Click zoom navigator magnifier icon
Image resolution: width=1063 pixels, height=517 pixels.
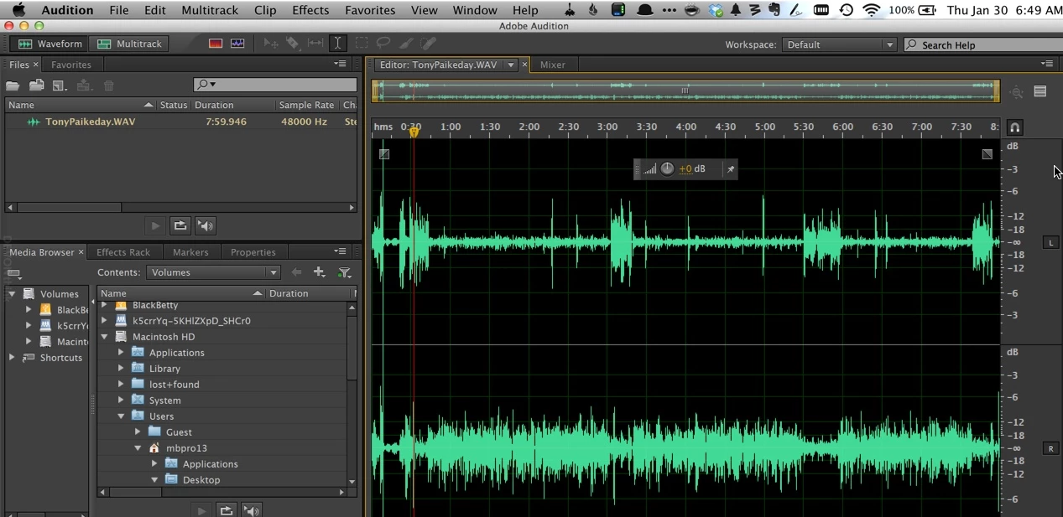click(1017, 92)
